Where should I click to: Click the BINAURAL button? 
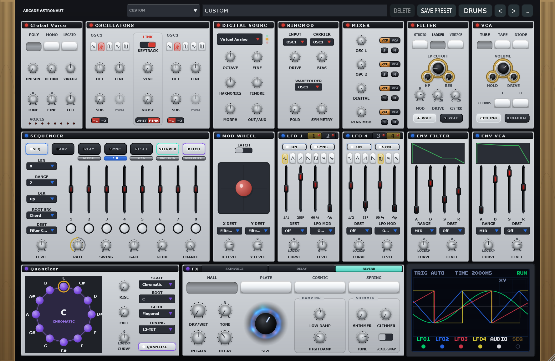pyautogui.click(x=517, y=118)
